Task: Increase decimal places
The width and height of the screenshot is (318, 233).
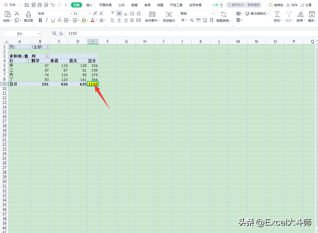Action: (205, 20)
